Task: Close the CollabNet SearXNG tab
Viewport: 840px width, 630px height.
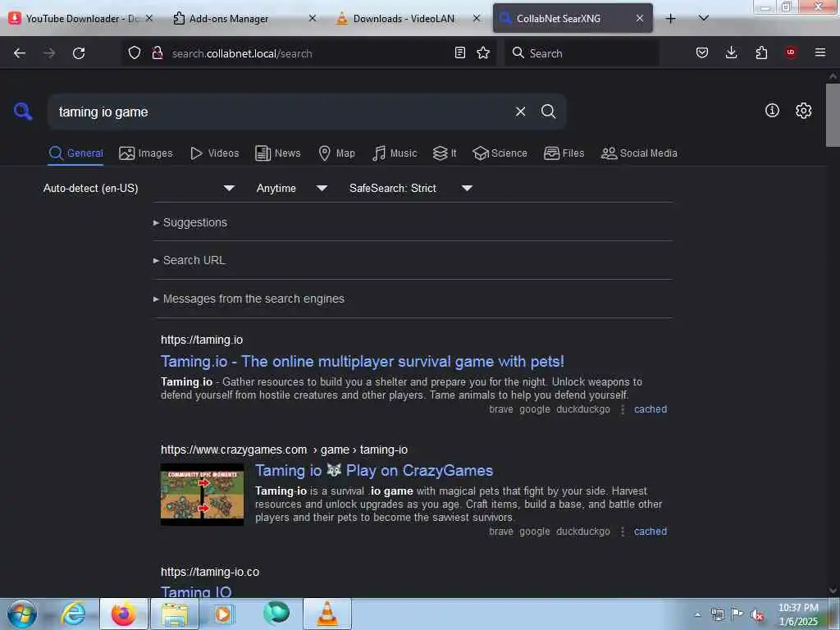Action: click(x=640, y=18)
